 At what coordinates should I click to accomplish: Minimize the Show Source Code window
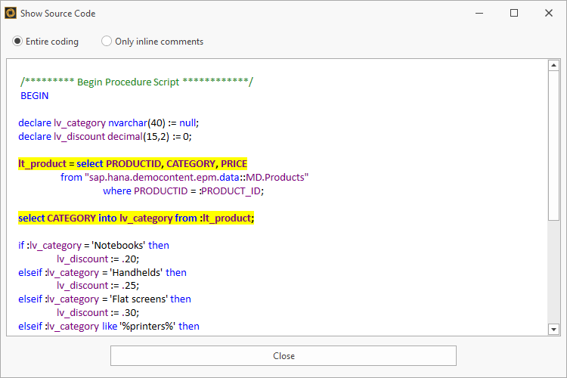[x=478, y=13]
